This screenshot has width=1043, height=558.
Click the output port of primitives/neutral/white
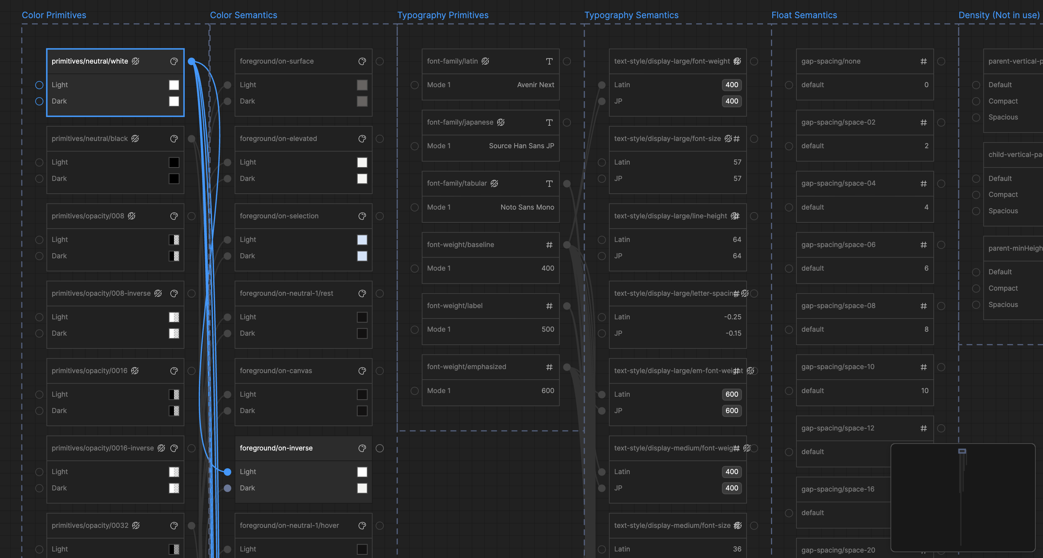191,61
